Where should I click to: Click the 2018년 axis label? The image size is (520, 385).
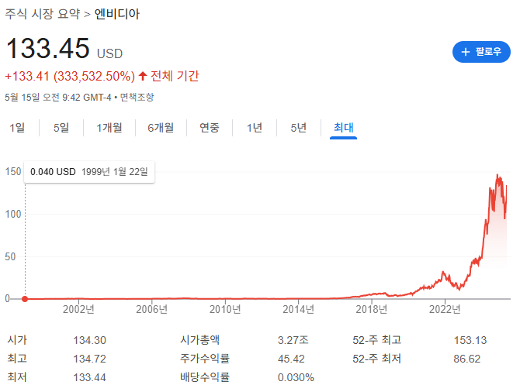[372, 309]
